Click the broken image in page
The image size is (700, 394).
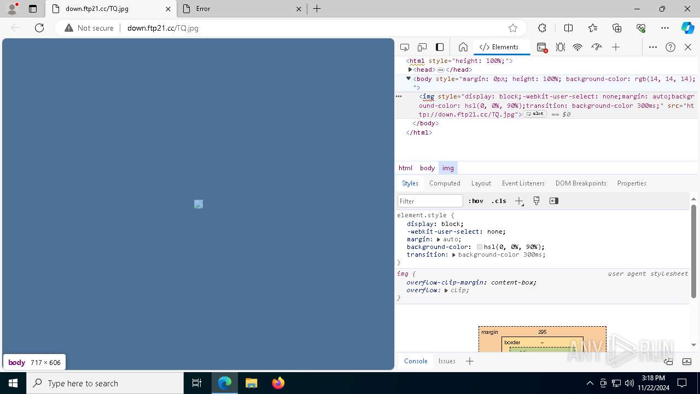pos(199,204)
